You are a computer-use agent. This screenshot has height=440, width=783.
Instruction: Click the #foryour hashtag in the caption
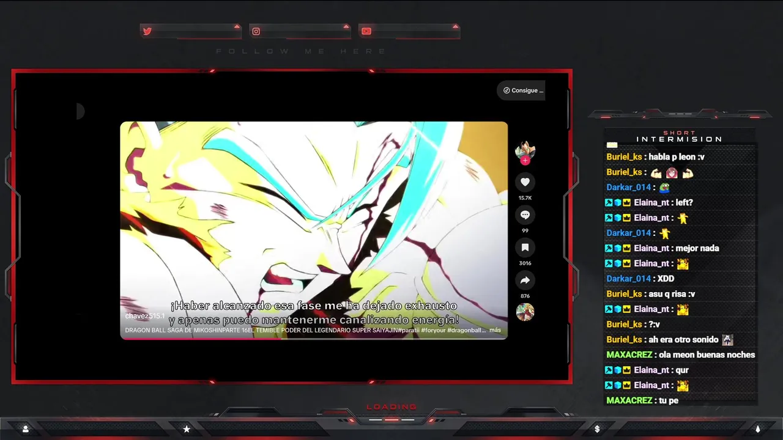(434, 330)
